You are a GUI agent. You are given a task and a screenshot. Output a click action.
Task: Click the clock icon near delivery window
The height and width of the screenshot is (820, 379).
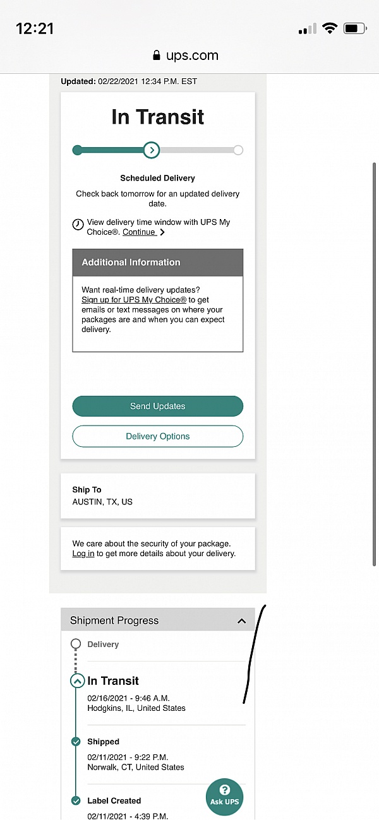[78, 224]
